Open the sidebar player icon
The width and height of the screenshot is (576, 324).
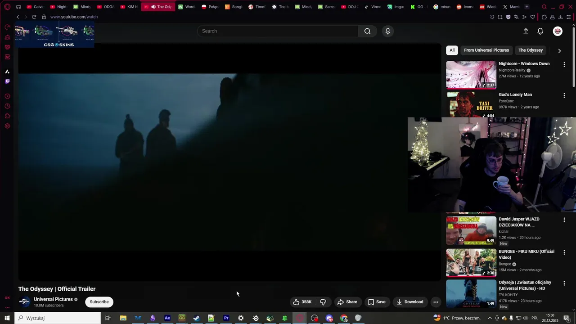coord(7,96)
